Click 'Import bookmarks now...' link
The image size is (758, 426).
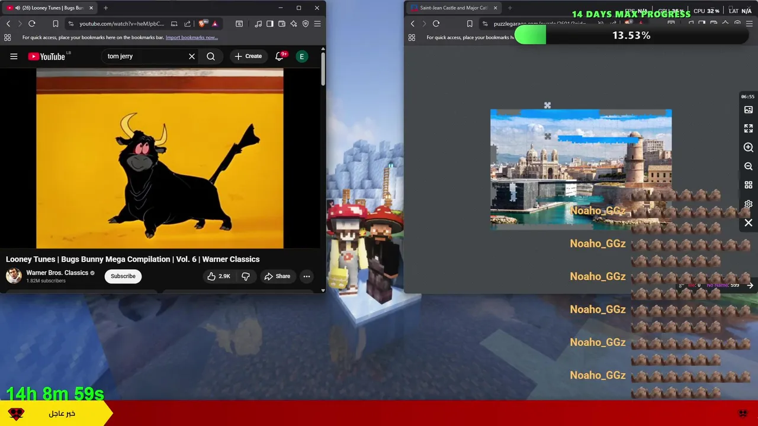tap(192, 37)
